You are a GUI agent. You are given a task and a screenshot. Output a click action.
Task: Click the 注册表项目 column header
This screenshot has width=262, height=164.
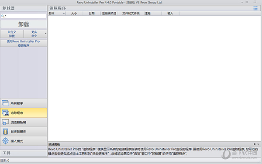click(109, 14)
